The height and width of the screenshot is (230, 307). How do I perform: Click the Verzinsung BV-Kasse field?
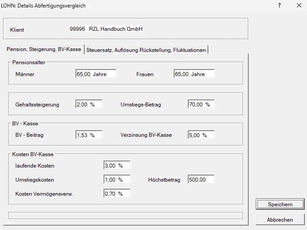coord(201,135)
